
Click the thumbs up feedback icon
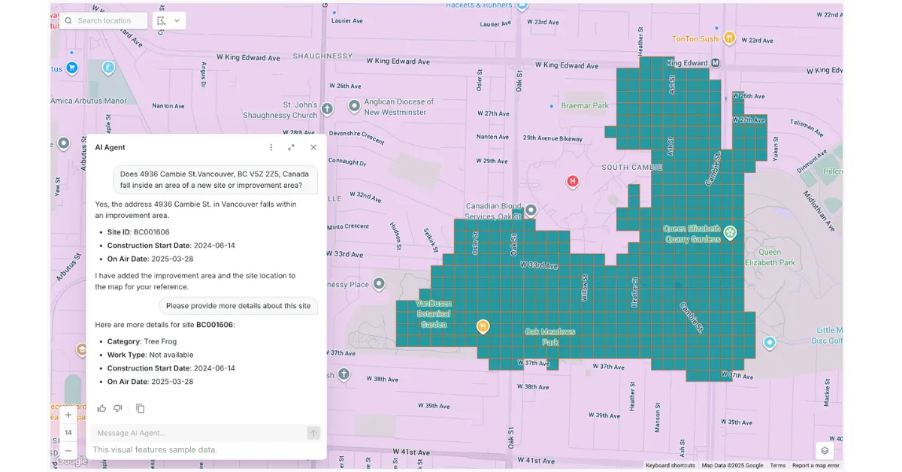tap(101, 408)
